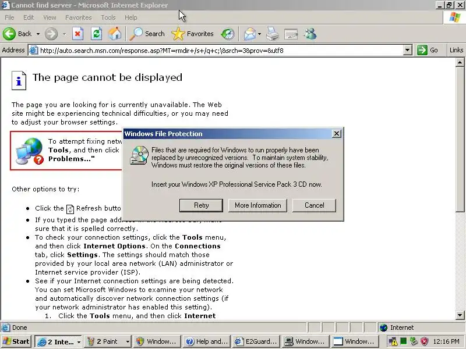
Task: Cancel the Windows File Protection dialog
Action: click(314, 205)
